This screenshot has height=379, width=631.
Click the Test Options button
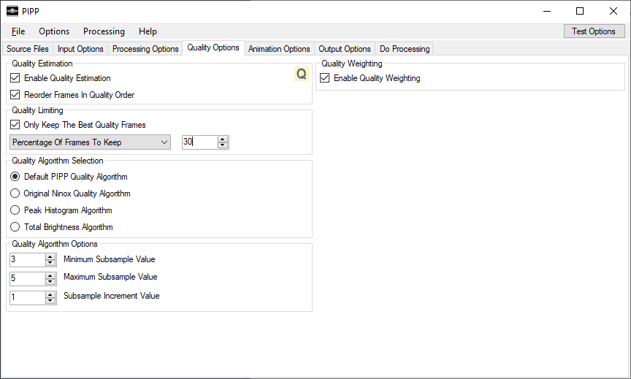tap(594, 31)
